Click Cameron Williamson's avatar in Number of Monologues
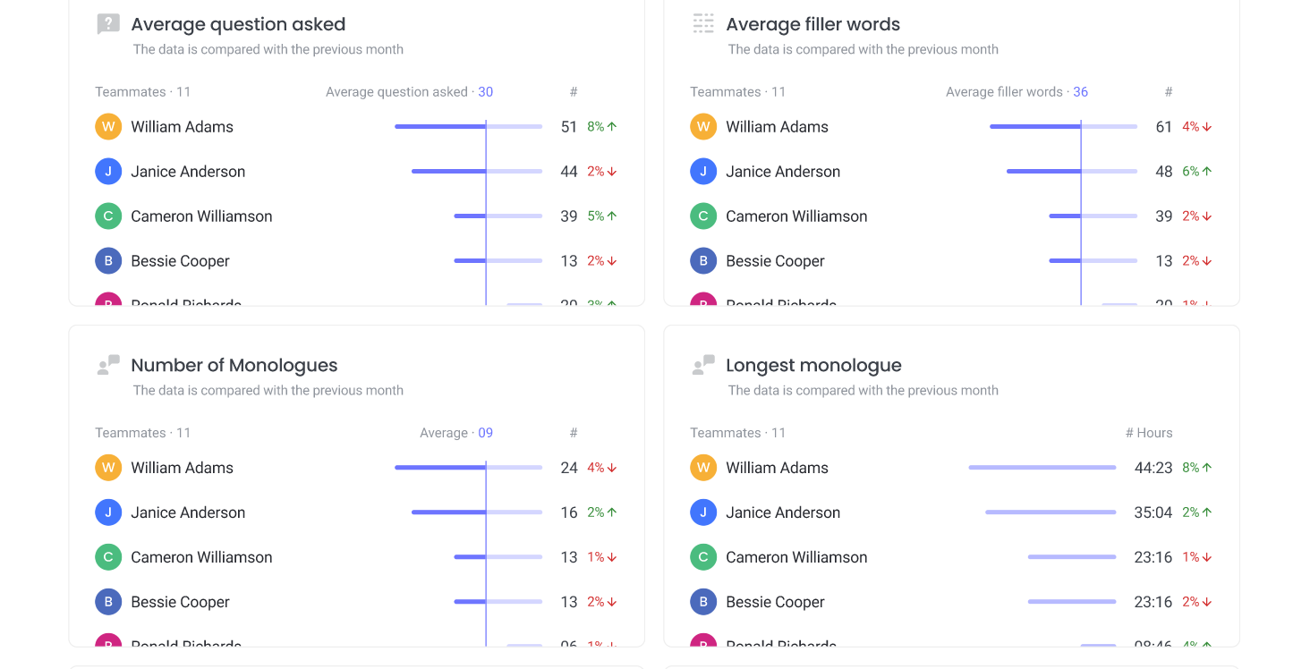This screenshot has height=669, width=1293. pos(107,556)
